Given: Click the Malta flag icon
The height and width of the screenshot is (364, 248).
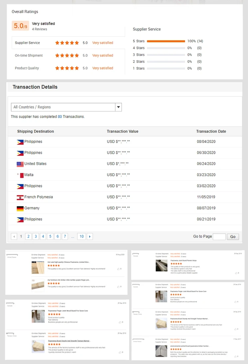Looking at the screenshot, I should (20, 175).
